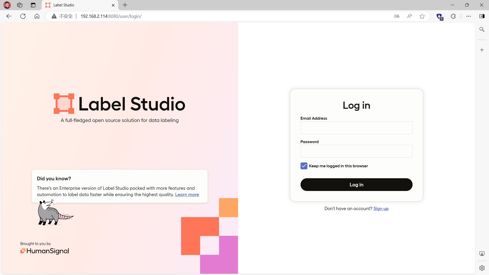This screenshot has width=489, height=275.
Task: Close the Label Studio tab
Action: (113, 5)
